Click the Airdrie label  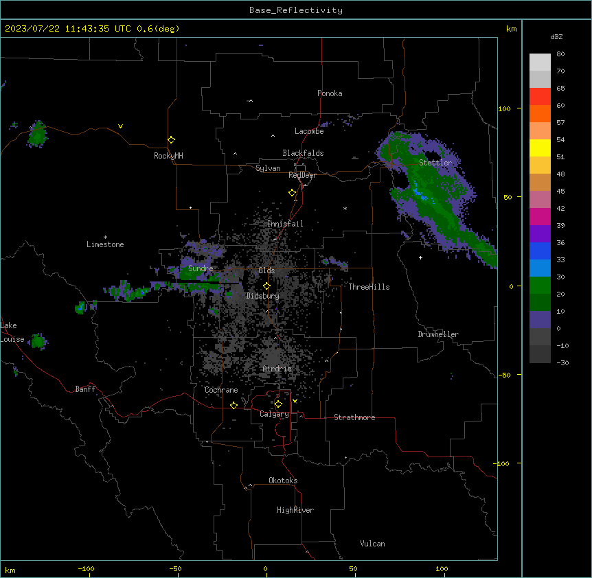coord(277,369)
